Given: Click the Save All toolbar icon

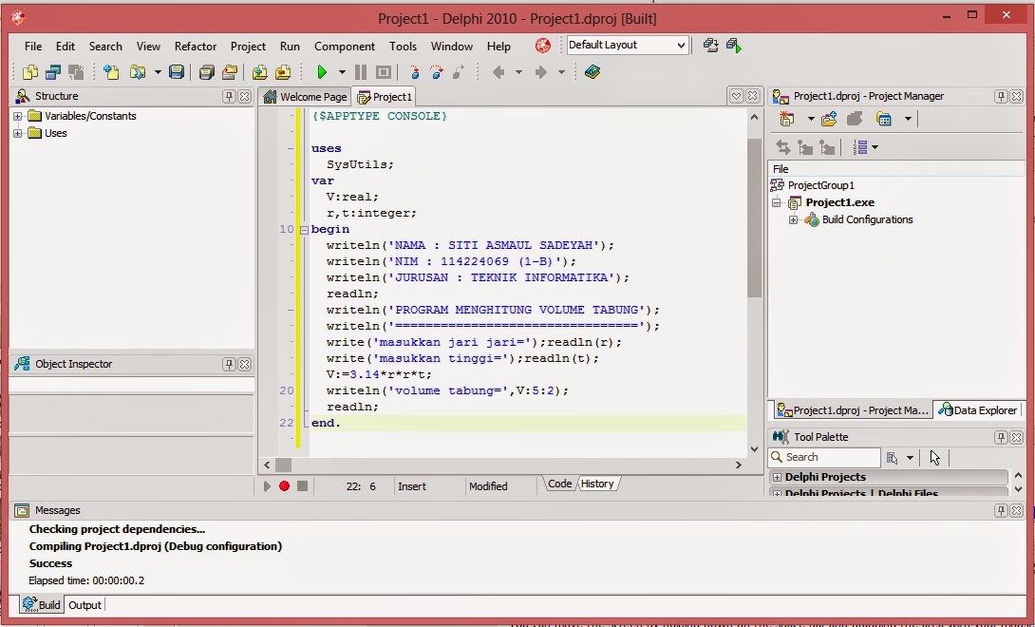Looking at the screenshot, I should pos(207,72).
